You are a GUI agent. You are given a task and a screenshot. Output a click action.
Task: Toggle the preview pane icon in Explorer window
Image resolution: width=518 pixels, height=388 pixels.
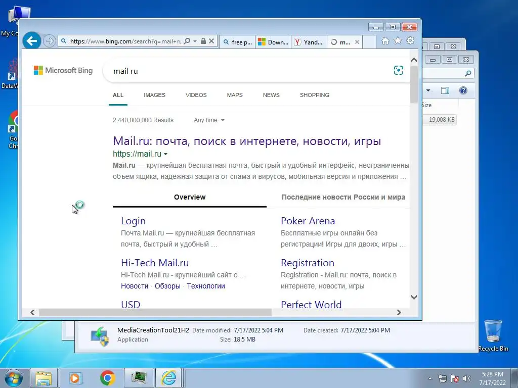445,90
